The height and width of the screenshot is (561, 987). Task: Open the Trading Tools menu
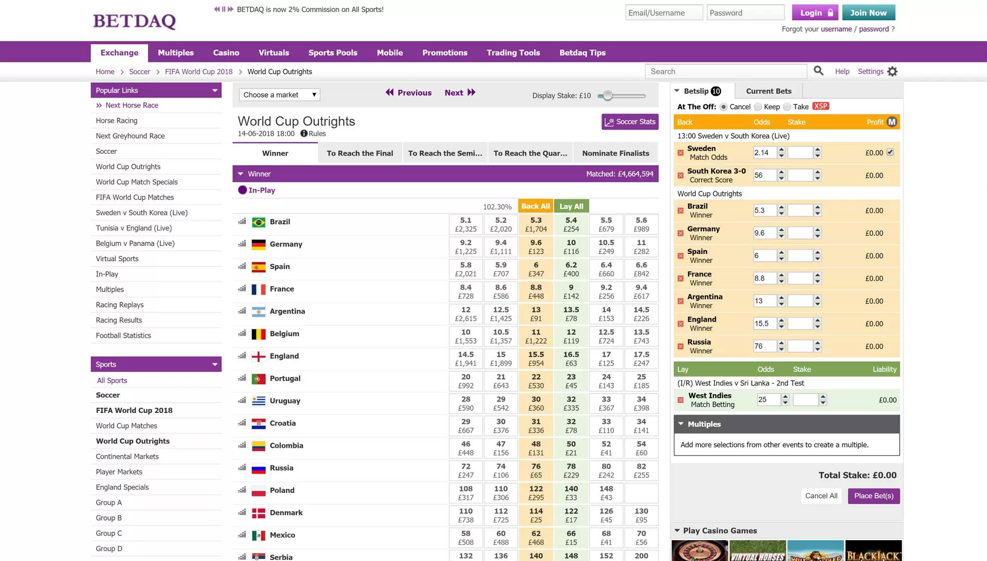[x=513, y=52]
